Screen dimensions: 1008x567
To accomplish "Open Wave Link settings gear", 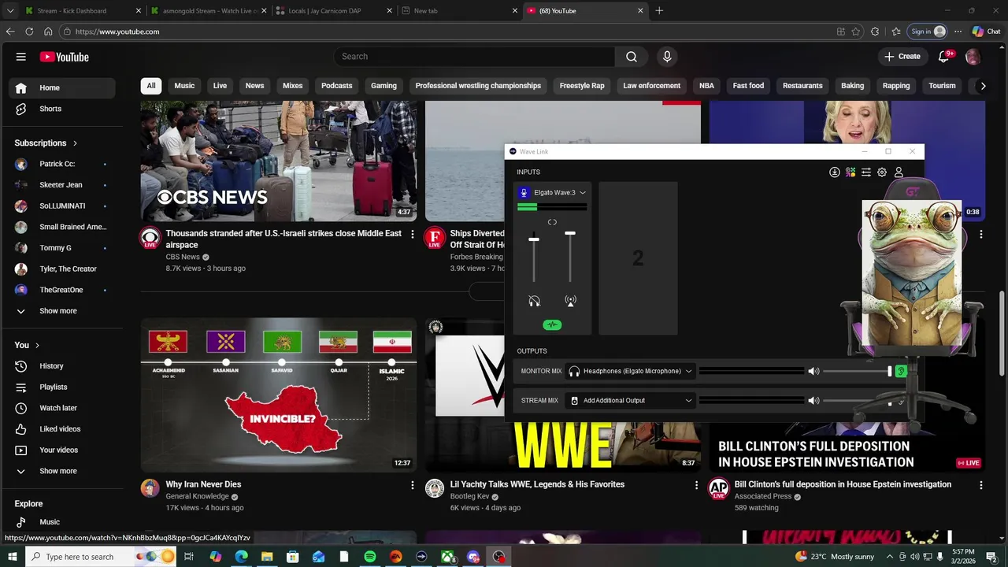I will click(x=882, y=172).
